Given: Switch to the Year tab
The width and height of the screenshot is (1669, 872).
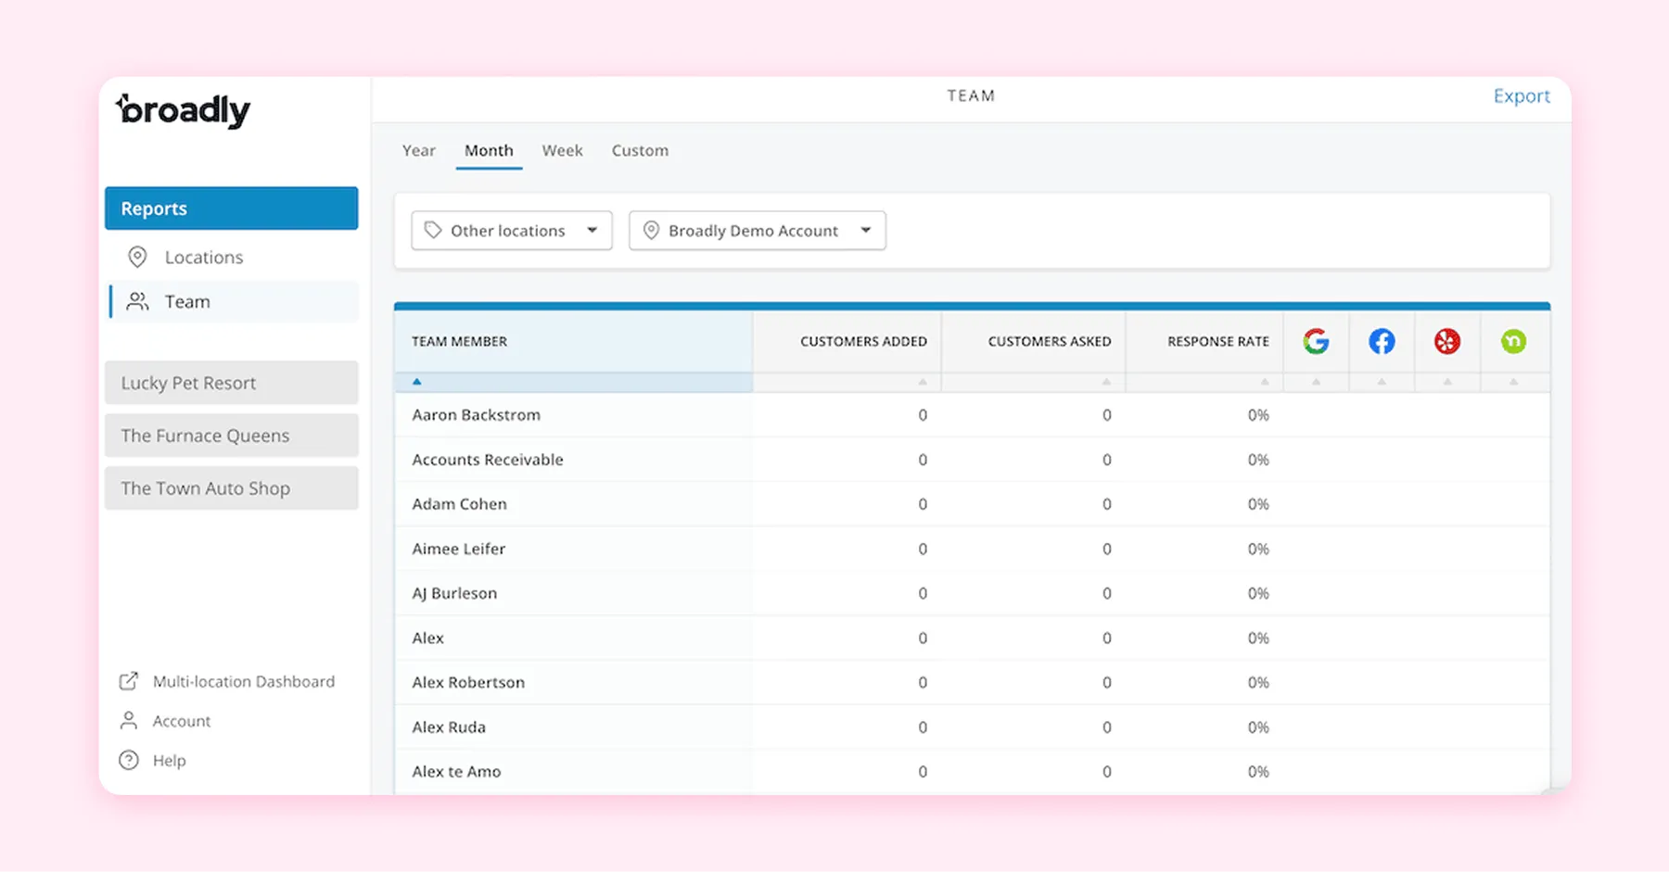Looking at the screenshot, I should [x=419, y=151].
